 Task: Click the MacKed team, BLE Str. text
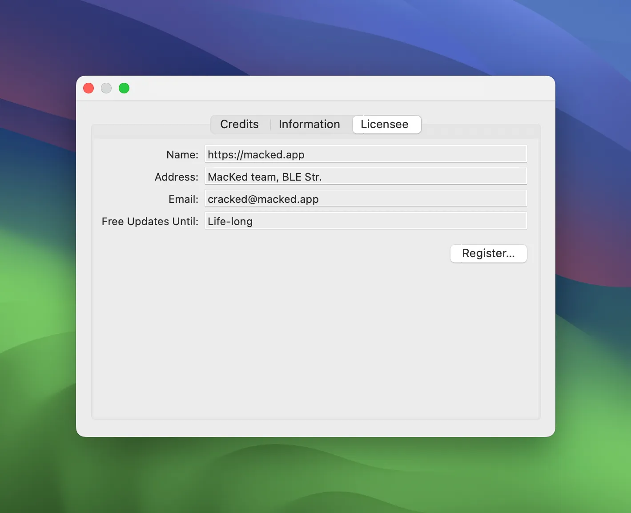click(265, 177)
